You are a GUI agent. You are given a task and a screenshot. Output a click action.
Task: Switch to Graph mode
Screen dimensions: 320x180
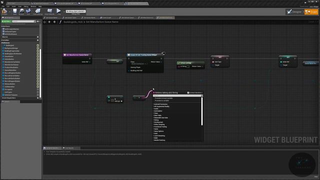311,12
